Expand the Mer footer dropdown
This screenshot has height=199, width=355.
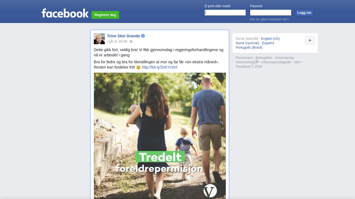coord(298,62)
